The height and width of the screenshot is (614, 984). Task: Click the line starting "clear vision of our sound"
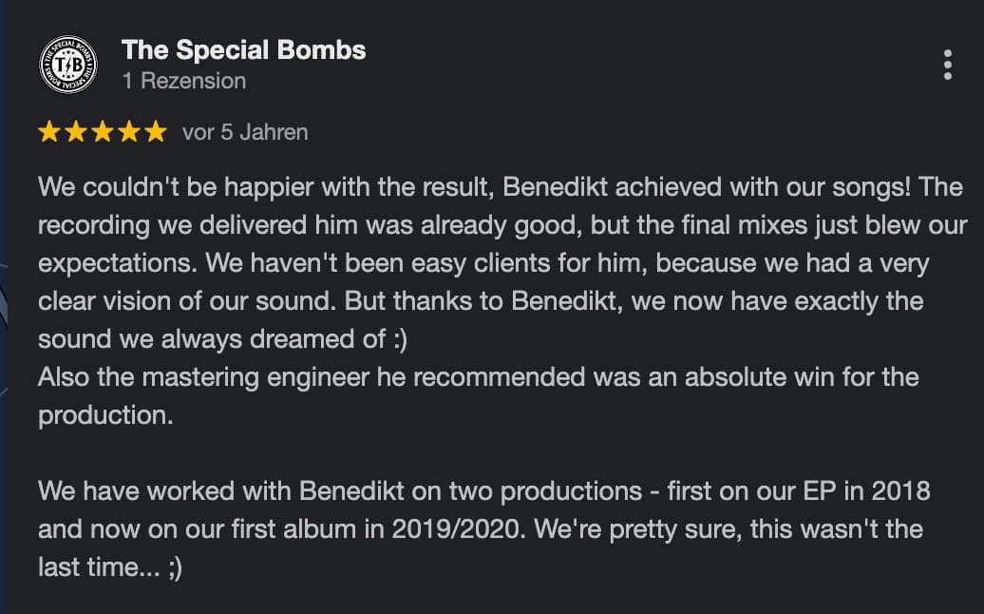click(481, 301)
